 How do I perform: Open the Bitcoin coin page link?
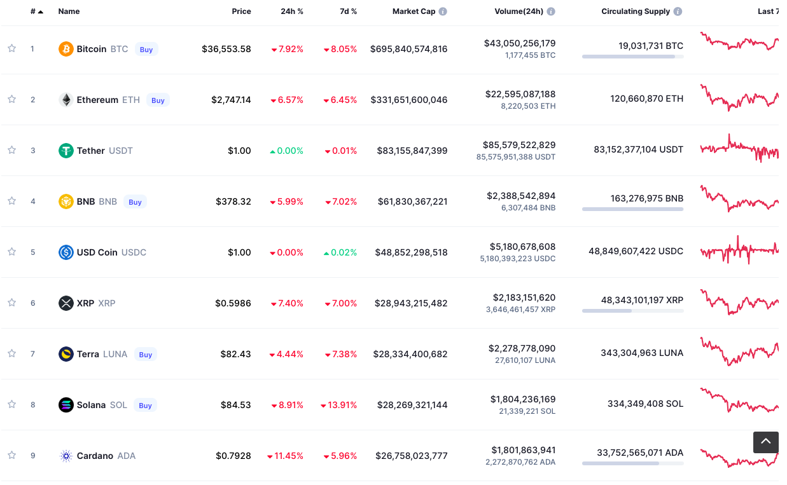[92, 49]
